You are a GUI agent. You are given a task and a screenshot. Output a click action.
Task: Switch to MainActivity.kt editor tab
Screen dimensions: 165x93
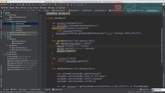click(x=100, y=10)
